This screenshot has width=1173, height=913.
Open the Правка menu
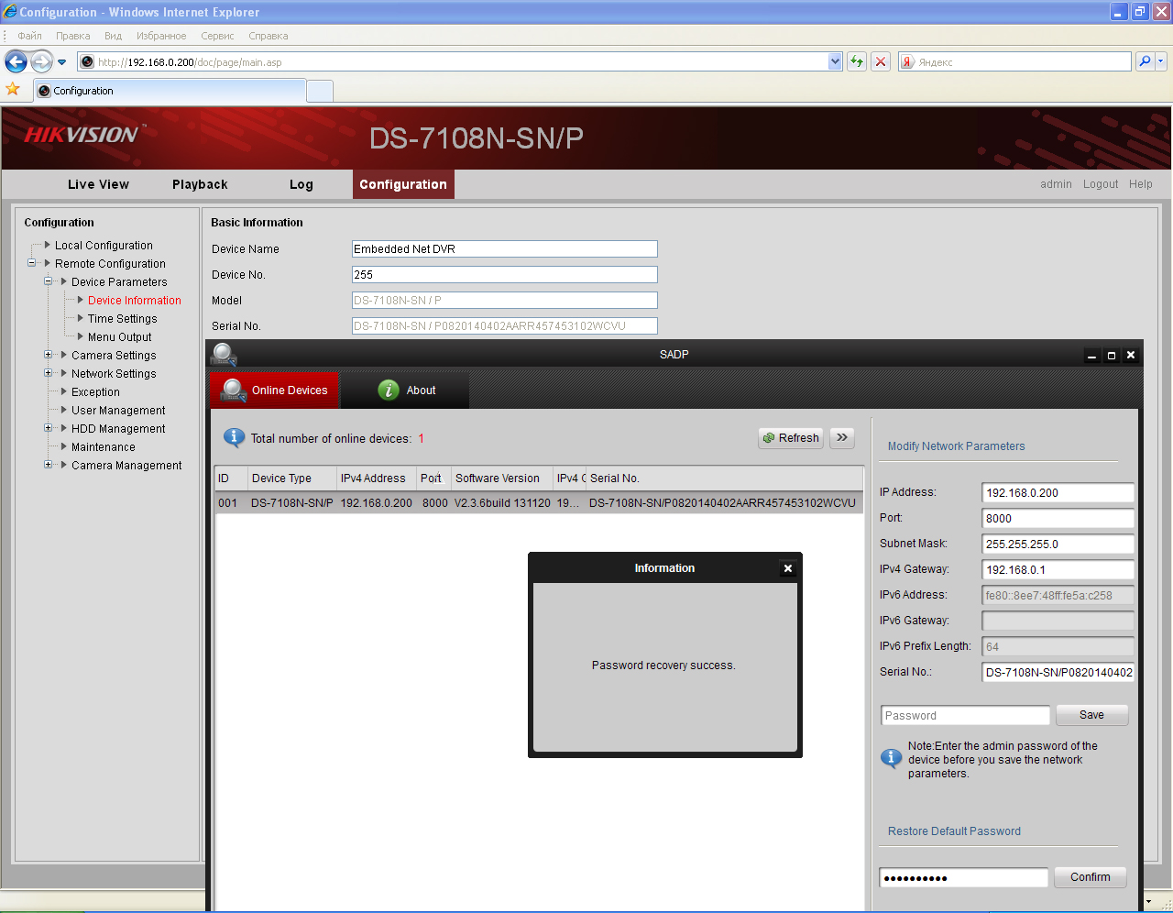pos(72,36)
